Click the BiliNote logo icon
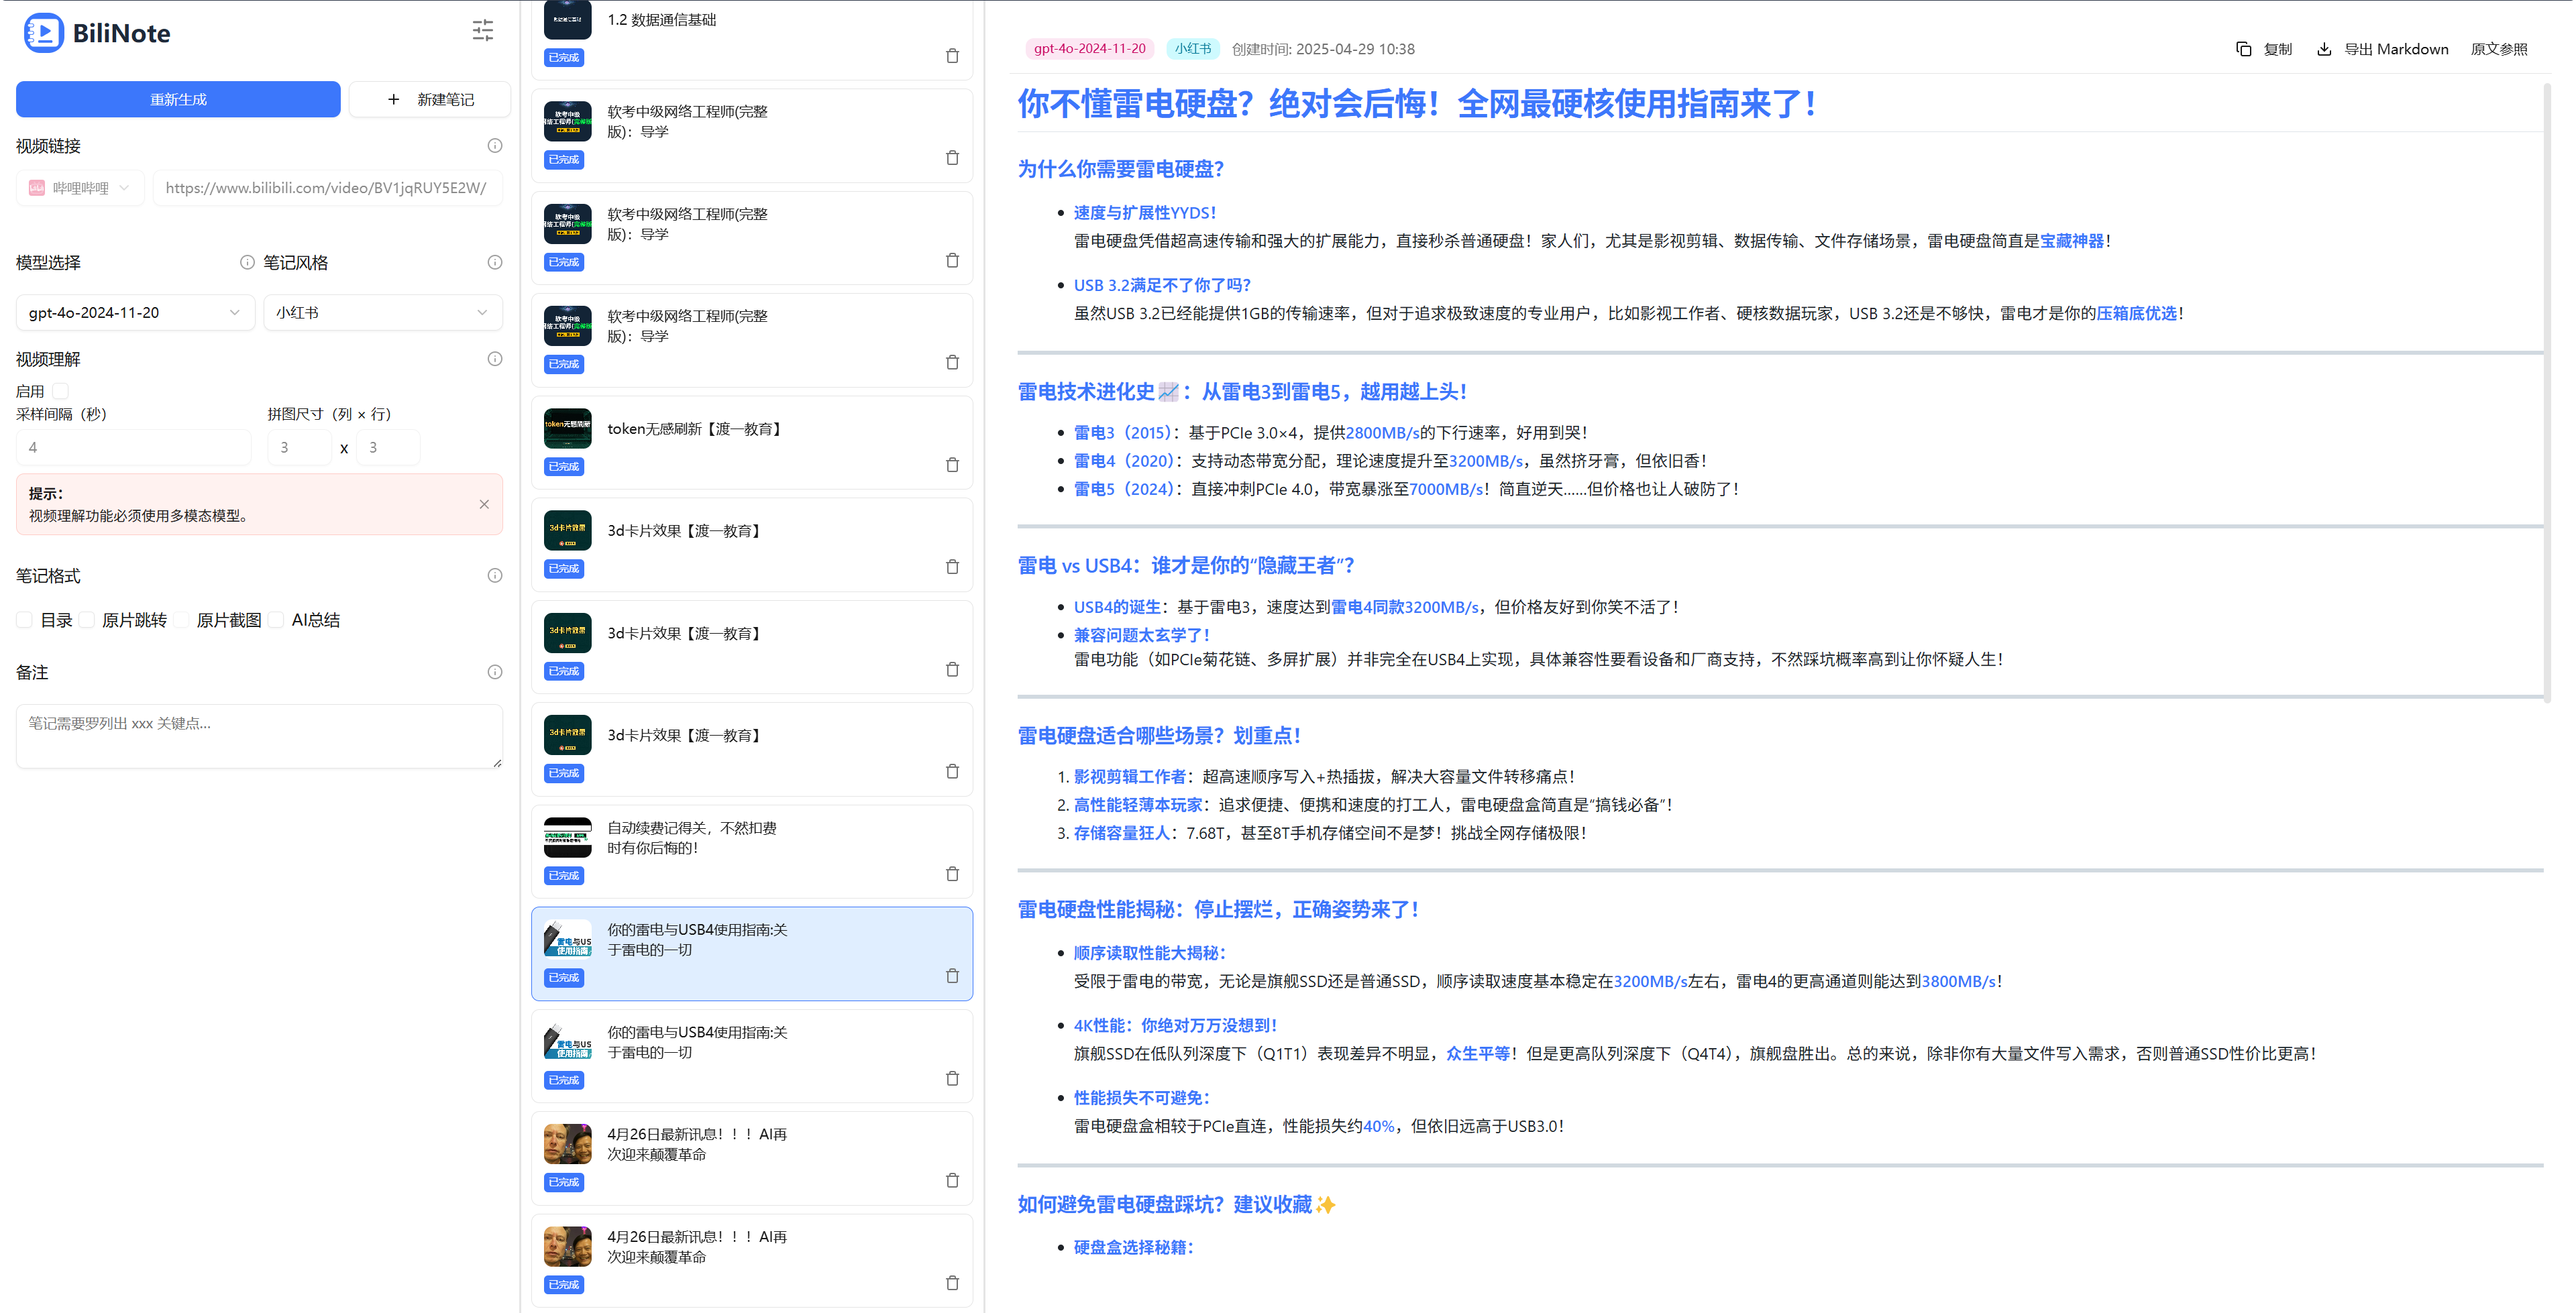This screenshot has height=1313, width=2576. click(x=43, y=33)
